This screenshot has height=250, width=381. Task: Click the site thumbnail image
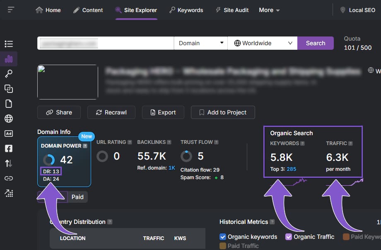point(68,82)
